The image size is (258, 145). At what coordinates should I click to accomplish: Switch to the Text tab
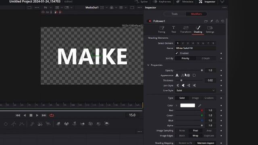[174, 29]
